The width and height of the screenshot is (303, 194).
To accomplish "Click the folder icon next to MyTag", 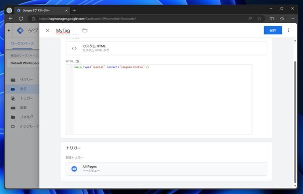I will 85,30.
